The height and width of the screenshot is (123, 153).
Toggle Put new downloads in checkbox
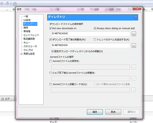coord(50,28)
